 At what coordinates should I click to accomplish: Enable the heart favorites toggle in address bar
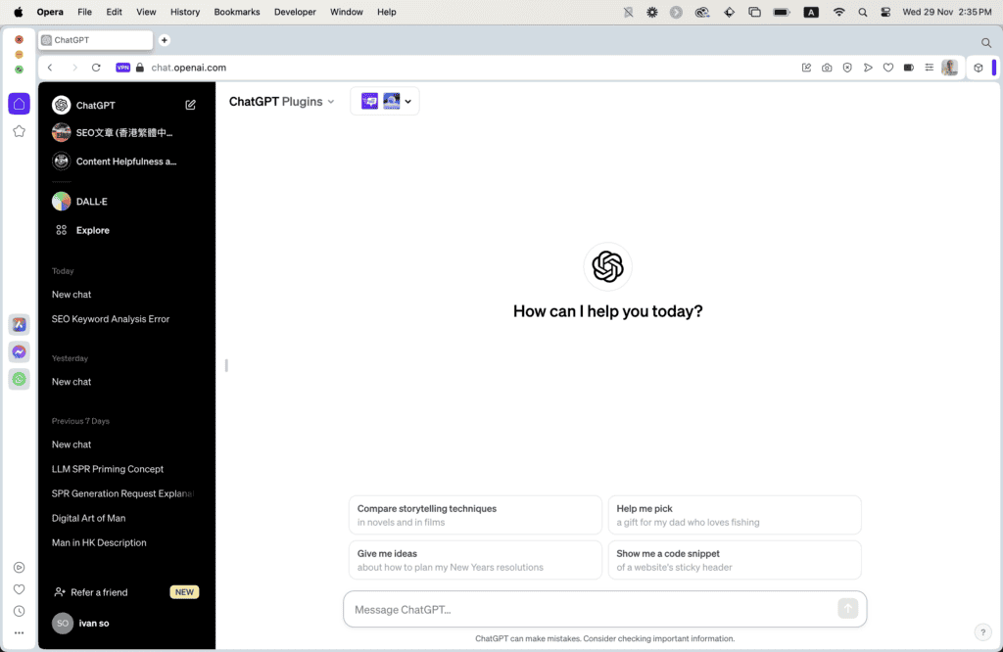point(887,68)
